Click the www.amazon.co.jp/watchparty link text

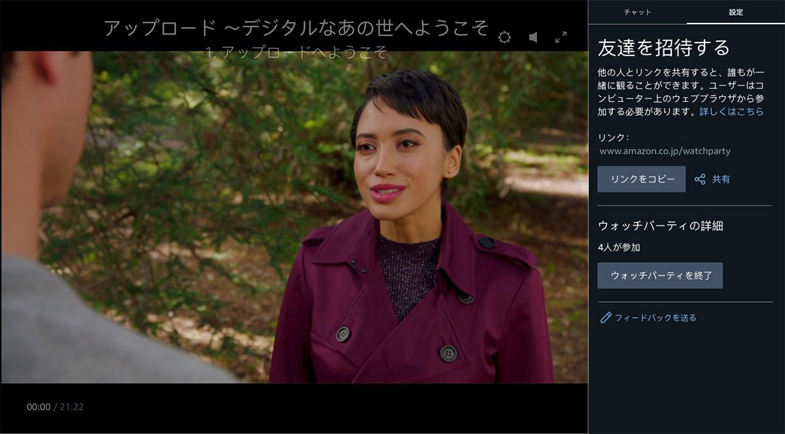tap(665, 151)
